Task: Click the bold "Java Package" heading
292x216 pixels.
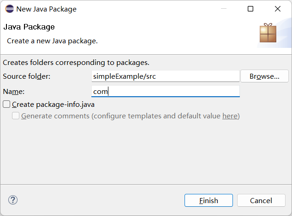Action: pyautogui.click(x=29, y=27)
